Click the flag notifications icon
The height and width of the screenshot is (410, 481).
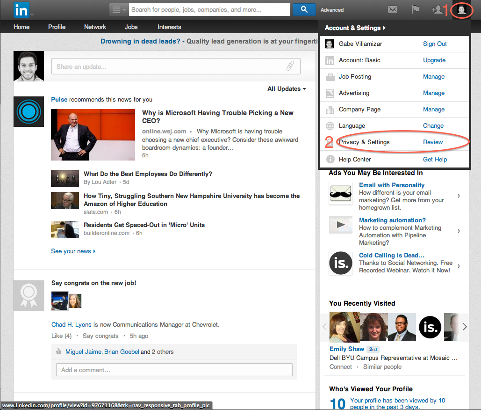pyautogui.click(x=415, y=9)
